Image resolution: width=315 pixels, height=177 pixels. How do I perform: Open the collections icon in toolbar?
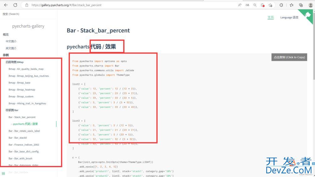pyautogui.click(x=301, y=5)
